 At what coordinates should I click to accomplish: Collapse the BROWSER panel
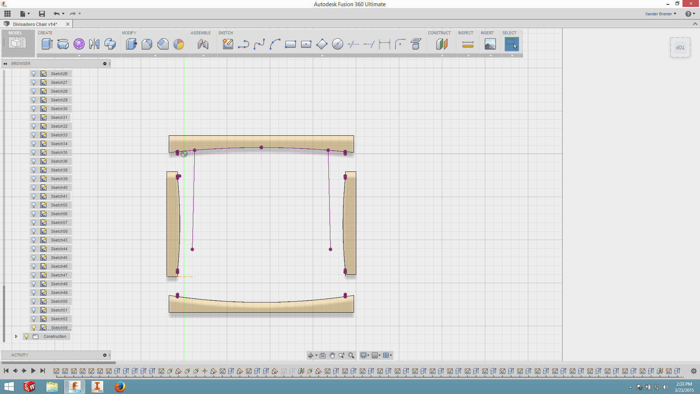click(x=5, y=63)
